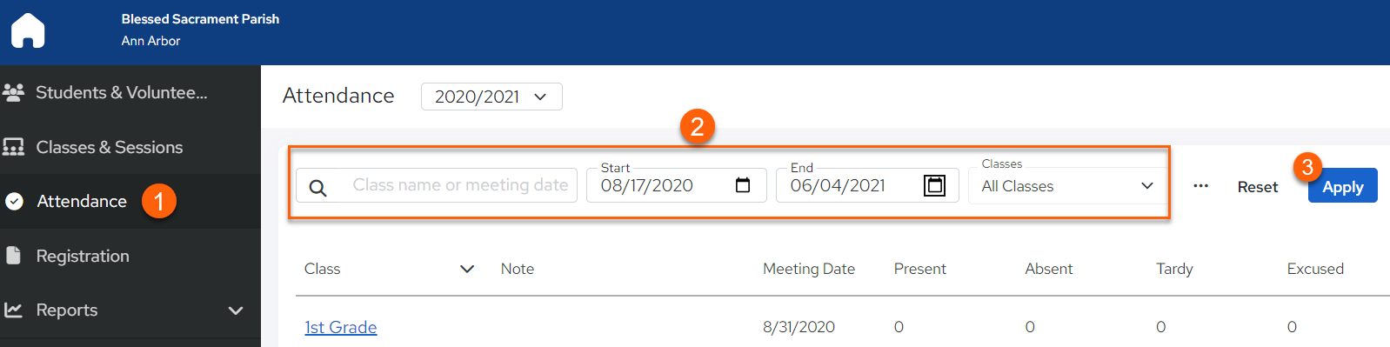
Task: Click the search magnifier icon
Action: point(318,187)
